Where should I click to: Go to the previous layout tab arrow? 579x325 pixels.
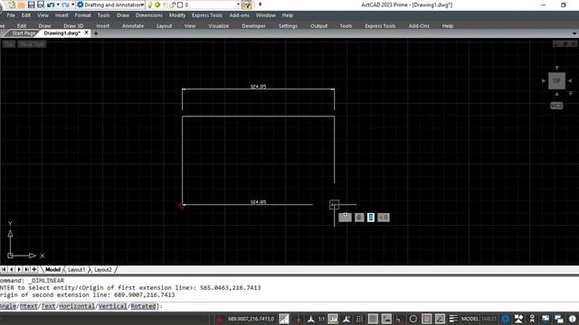coord(12,270)
